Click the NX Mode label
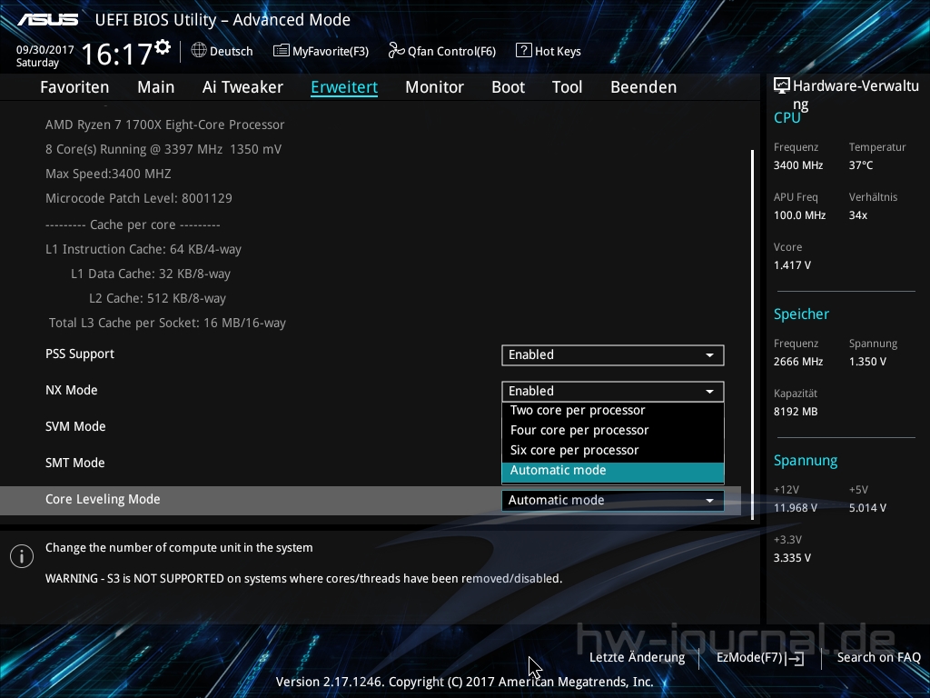Viewport: 930px width, 698px height. [71, 391]
